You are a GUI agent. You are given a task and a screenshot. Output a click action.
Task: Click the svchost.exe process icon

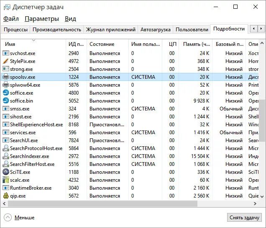coord(5,53)
